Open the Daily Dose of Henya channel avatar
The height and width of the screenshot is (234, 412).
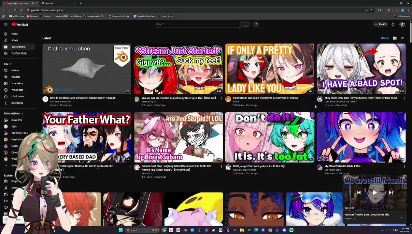pos(320,99)
